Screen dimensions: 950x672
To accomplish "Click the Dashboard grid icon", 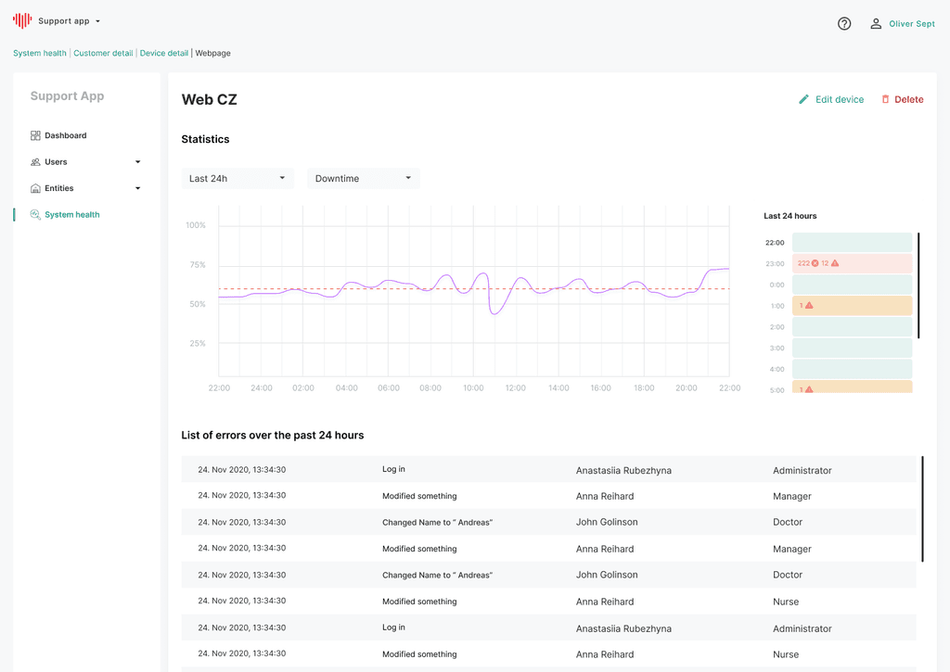I will [35, 135].
